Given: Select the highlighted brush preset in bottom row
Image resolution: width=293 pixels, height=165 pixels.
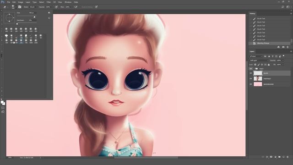Looking at the screenshot, I should point(21,41).
